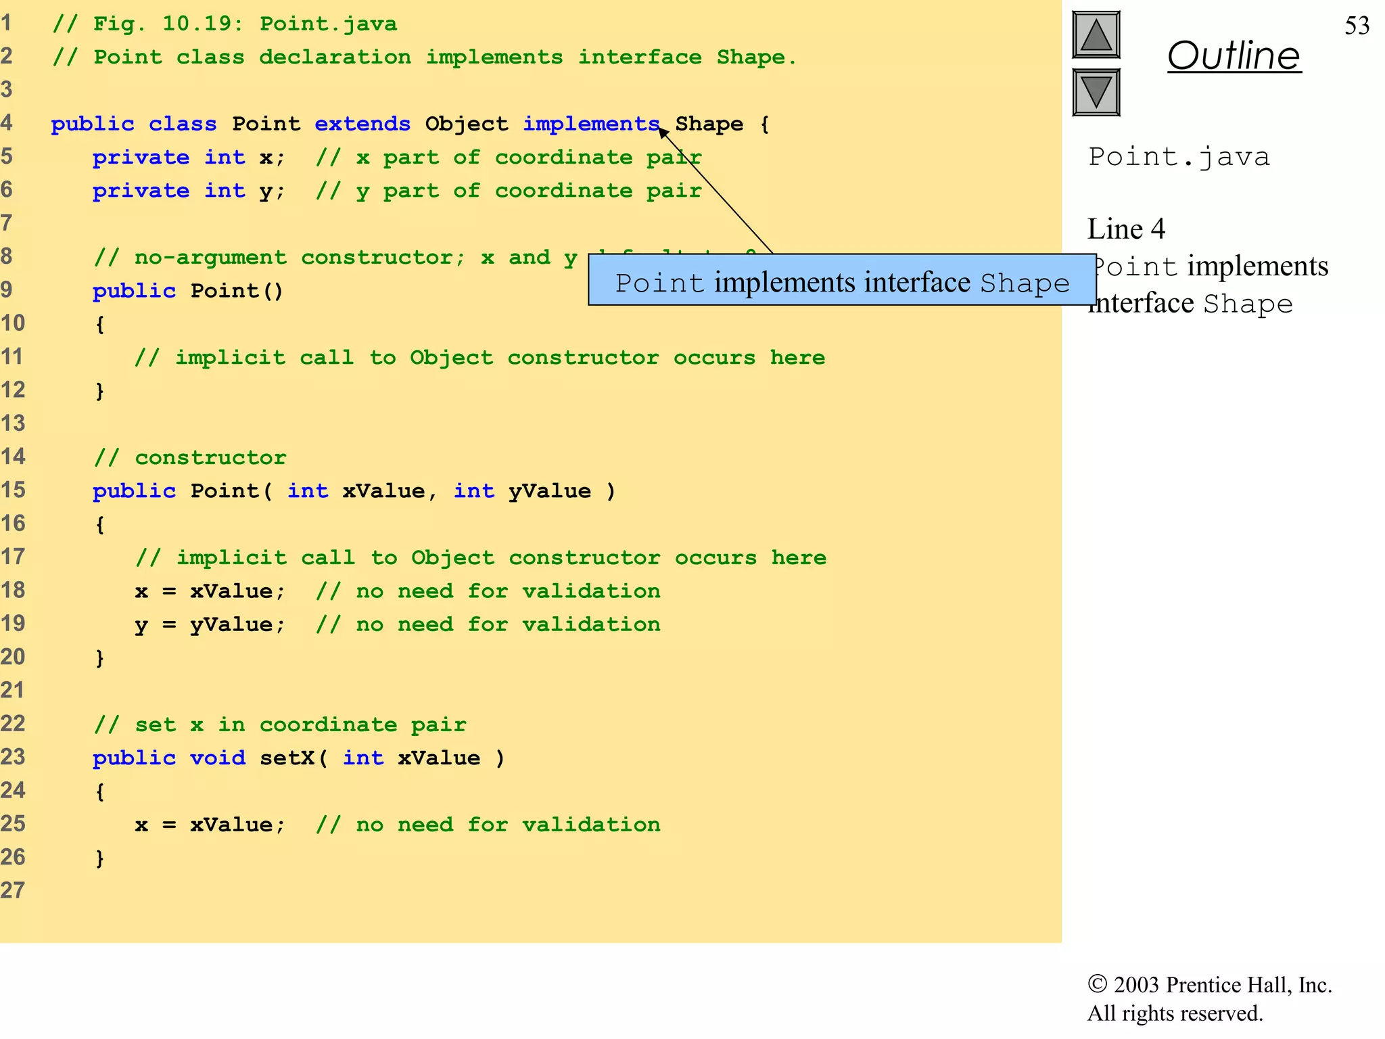Click the '// no-argument constructor' comment
Viewport: 1385px width, 1039px height.
pos(280,257)
